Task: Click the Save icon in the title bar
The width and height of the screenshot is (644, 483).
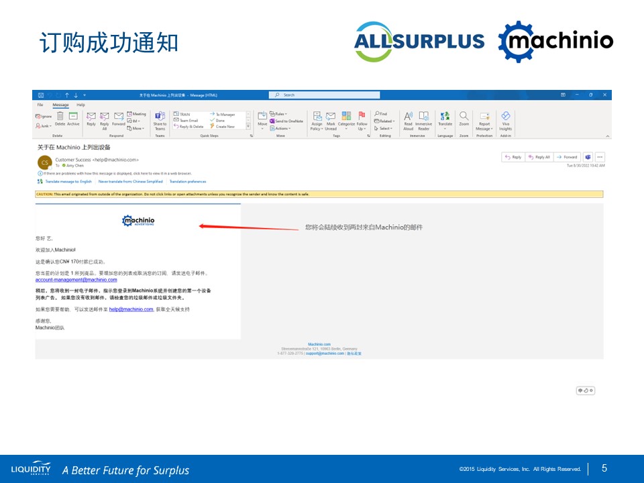Action: click(41, 95)
